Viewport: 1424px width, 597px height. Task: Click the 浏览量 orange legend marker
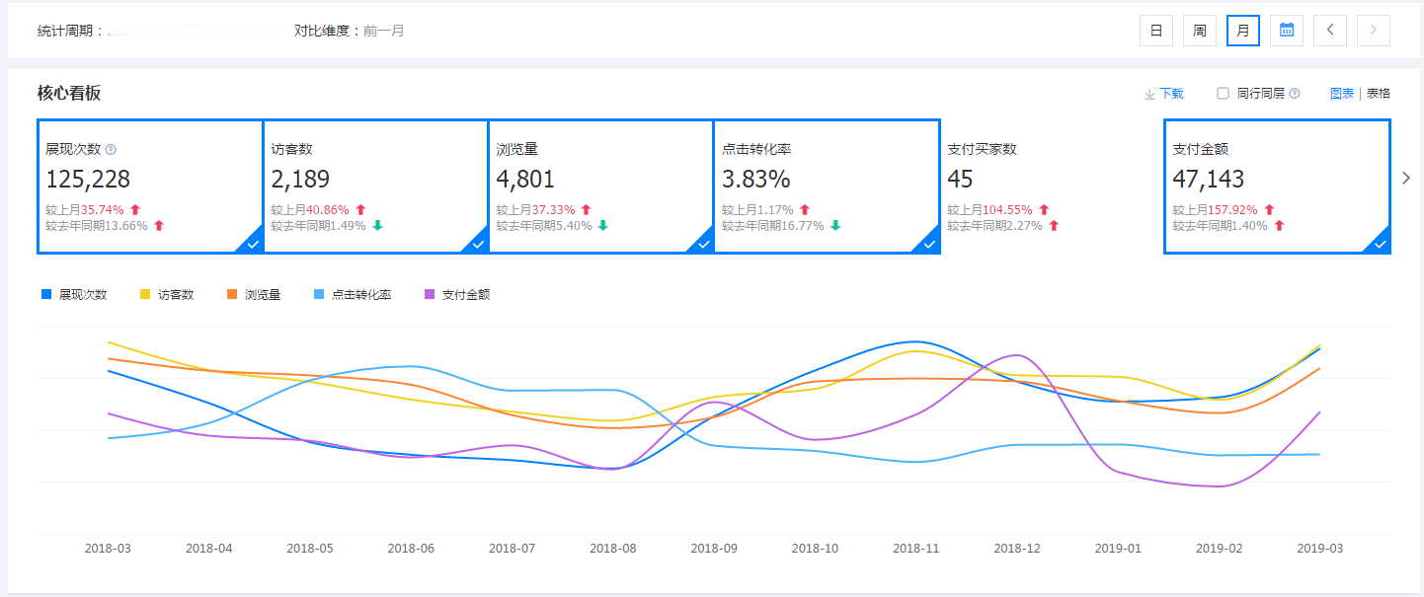[x=232, y=294]
